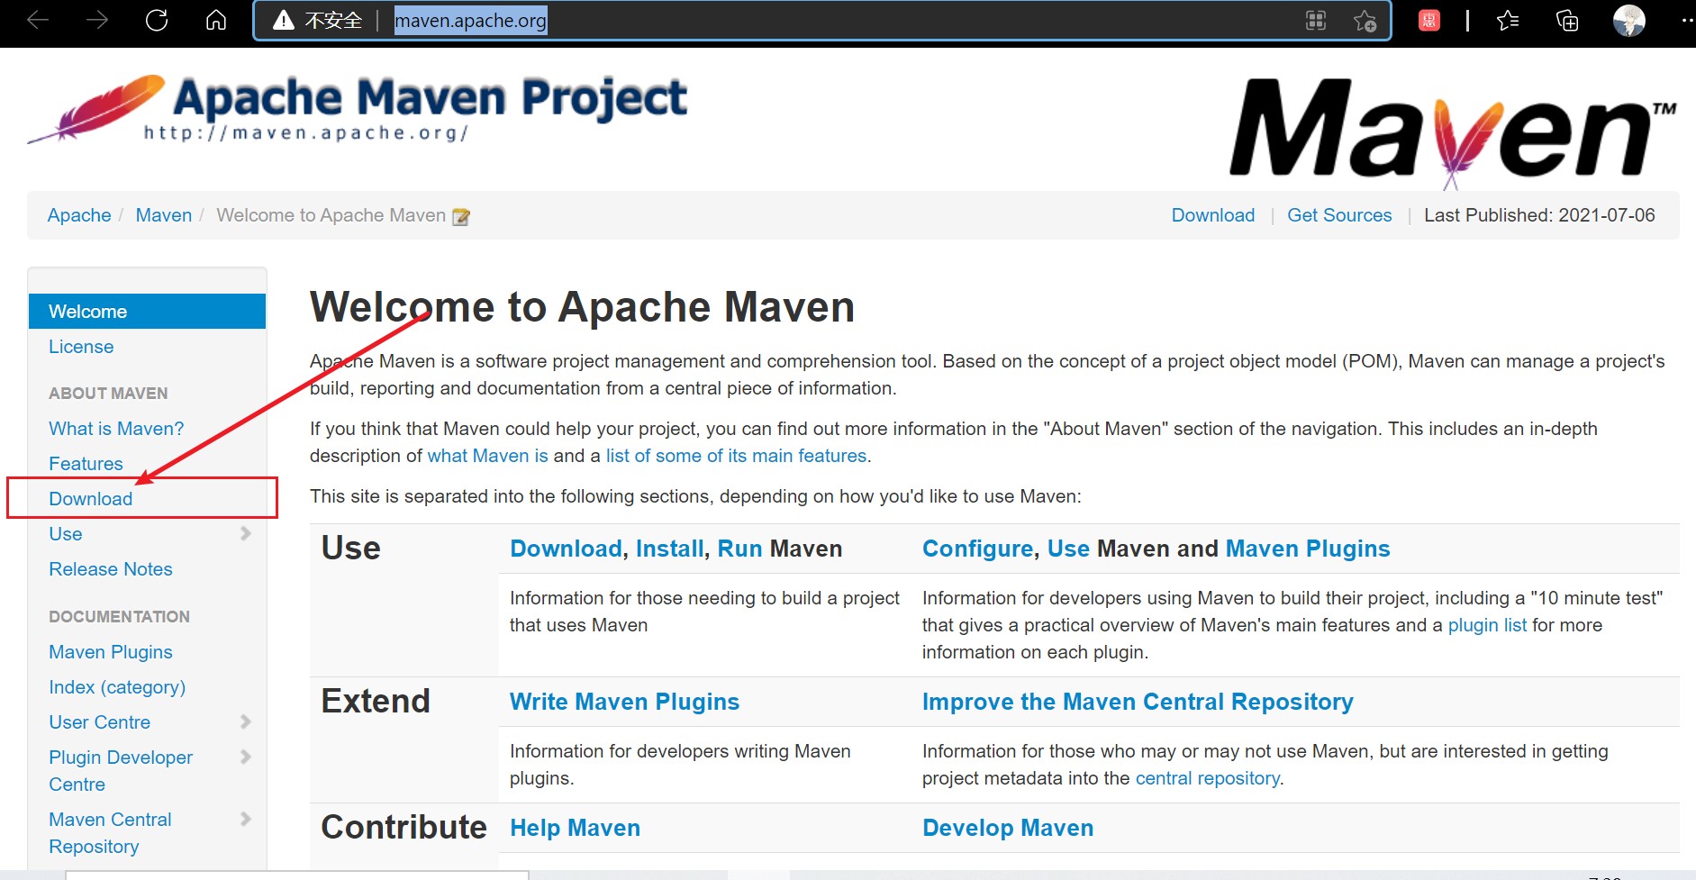Click the Develop Maven heading link
This screenshot has width=1696, height=880.
[1008, 828]
